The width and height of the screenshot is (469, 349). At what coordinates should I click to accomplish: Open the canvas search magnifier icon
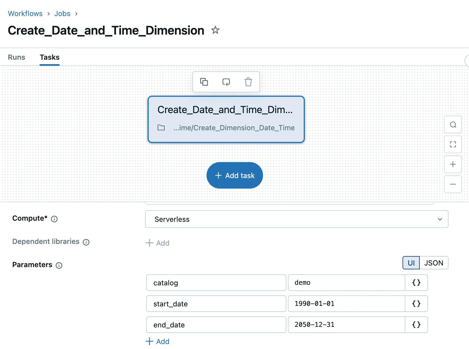(453, 125)
